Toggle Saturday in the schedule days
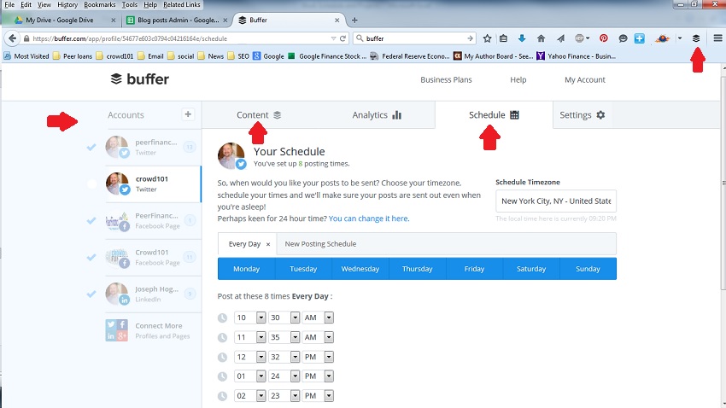Viewport: 726px width, 408px height. click(531, 269)
